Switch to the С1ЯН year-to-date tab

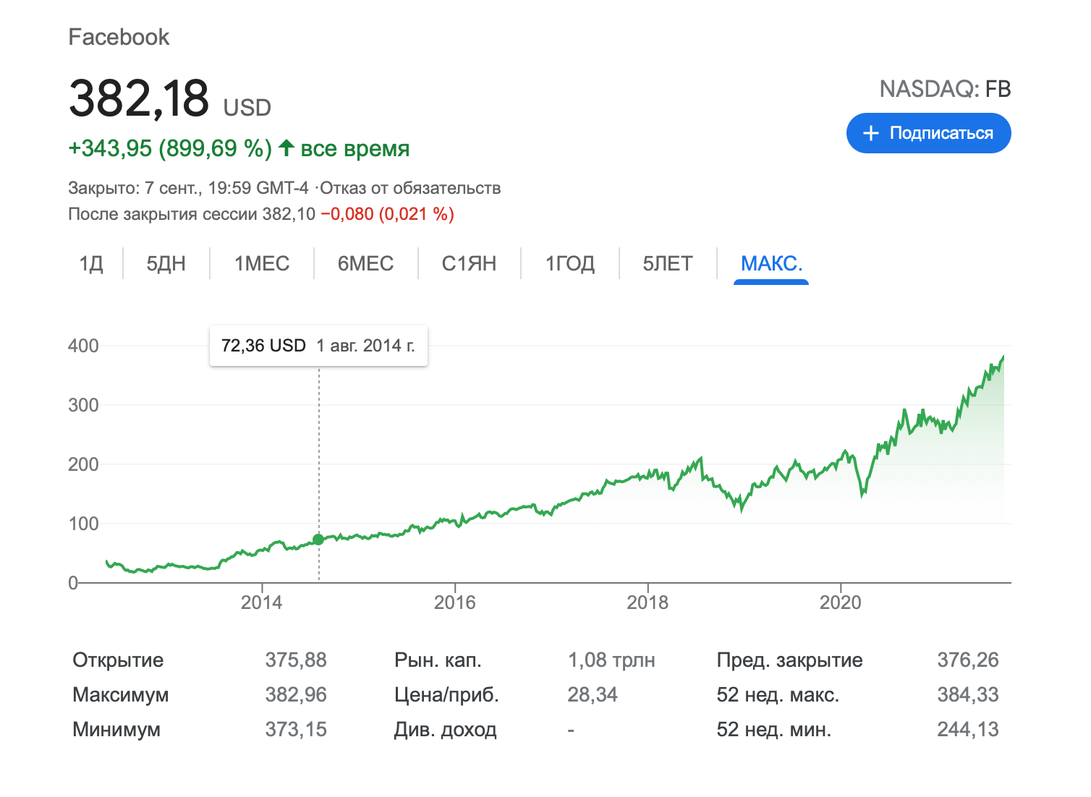[x=469, y=263]
